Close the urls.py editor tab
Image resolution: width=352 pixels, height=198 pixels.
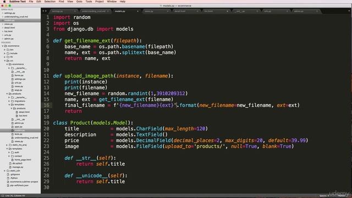tap(287, 11)
